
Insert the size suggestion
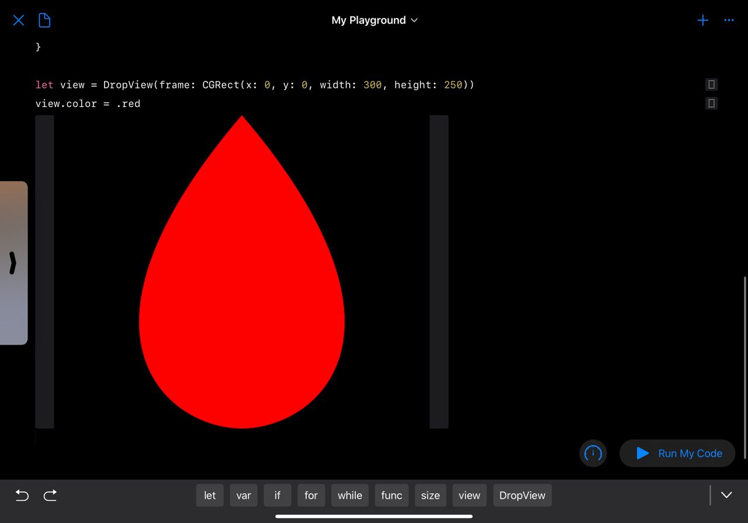(431, 496)
